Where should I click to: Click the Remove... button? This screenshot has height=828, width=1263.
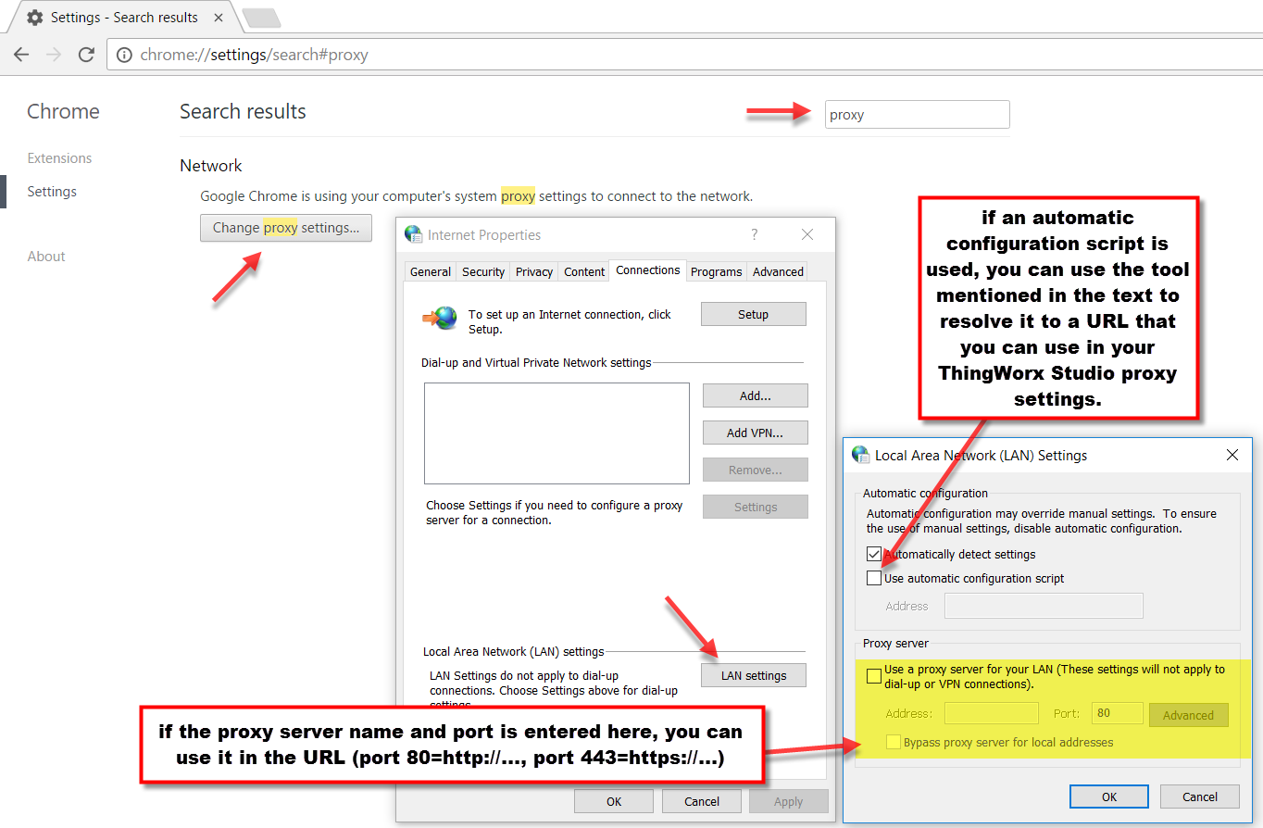(x=756, y=470)
